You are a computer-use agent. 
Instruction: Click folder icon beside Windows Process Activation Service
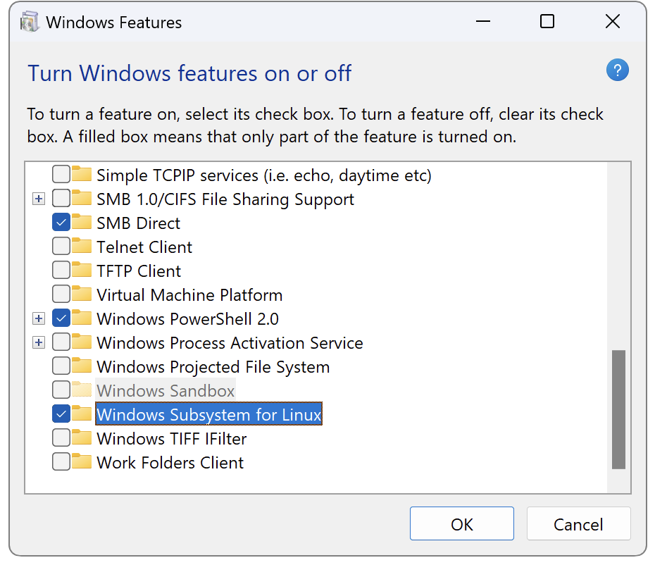[82, 342]
